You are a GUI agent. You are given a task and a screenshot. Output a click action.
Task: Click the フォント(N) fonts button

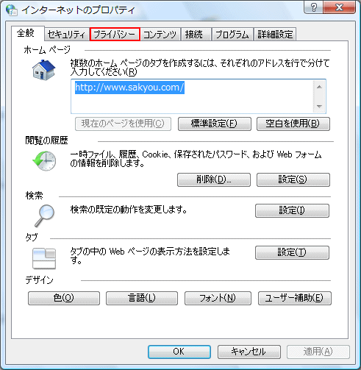(x=218, y=298)
